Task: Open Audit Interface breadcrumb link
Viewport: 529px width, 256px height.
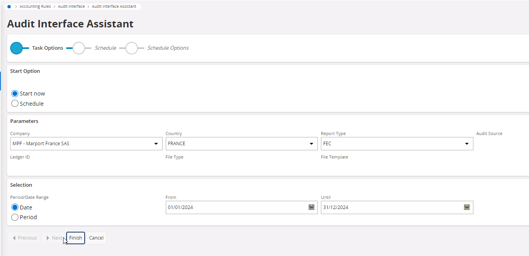Action: coord(71,7)
